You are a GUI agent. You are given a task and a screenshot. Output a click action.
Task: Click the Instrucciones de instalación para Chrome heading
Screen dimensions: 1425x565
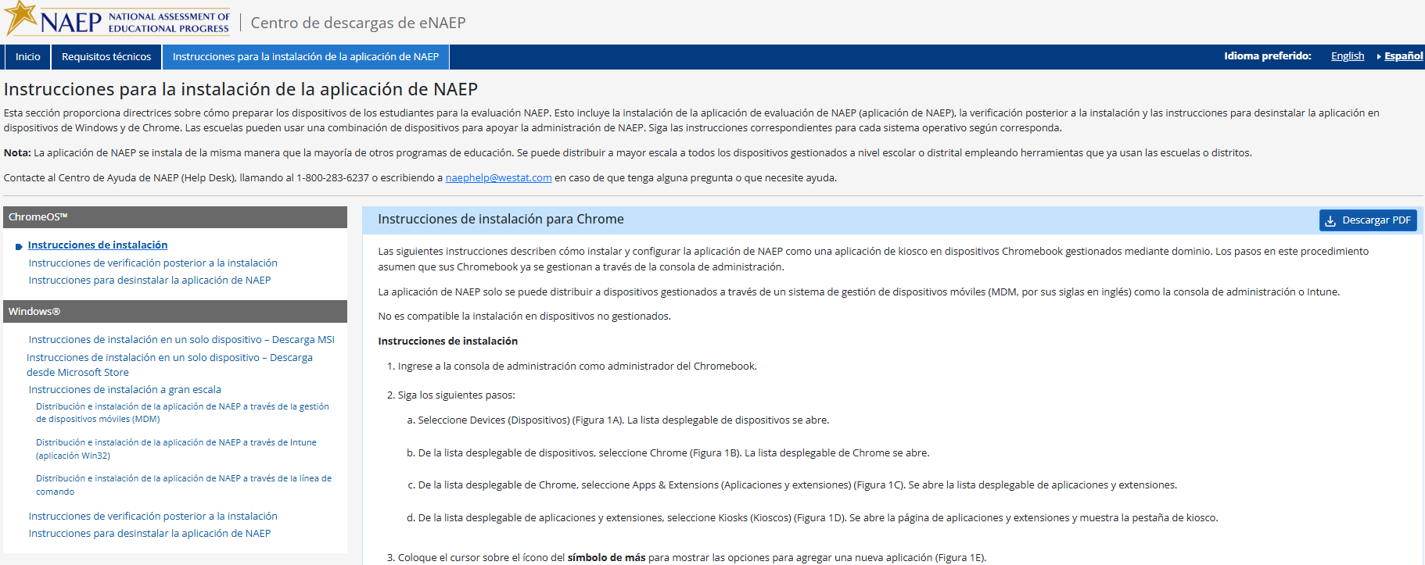pos(501,220)
